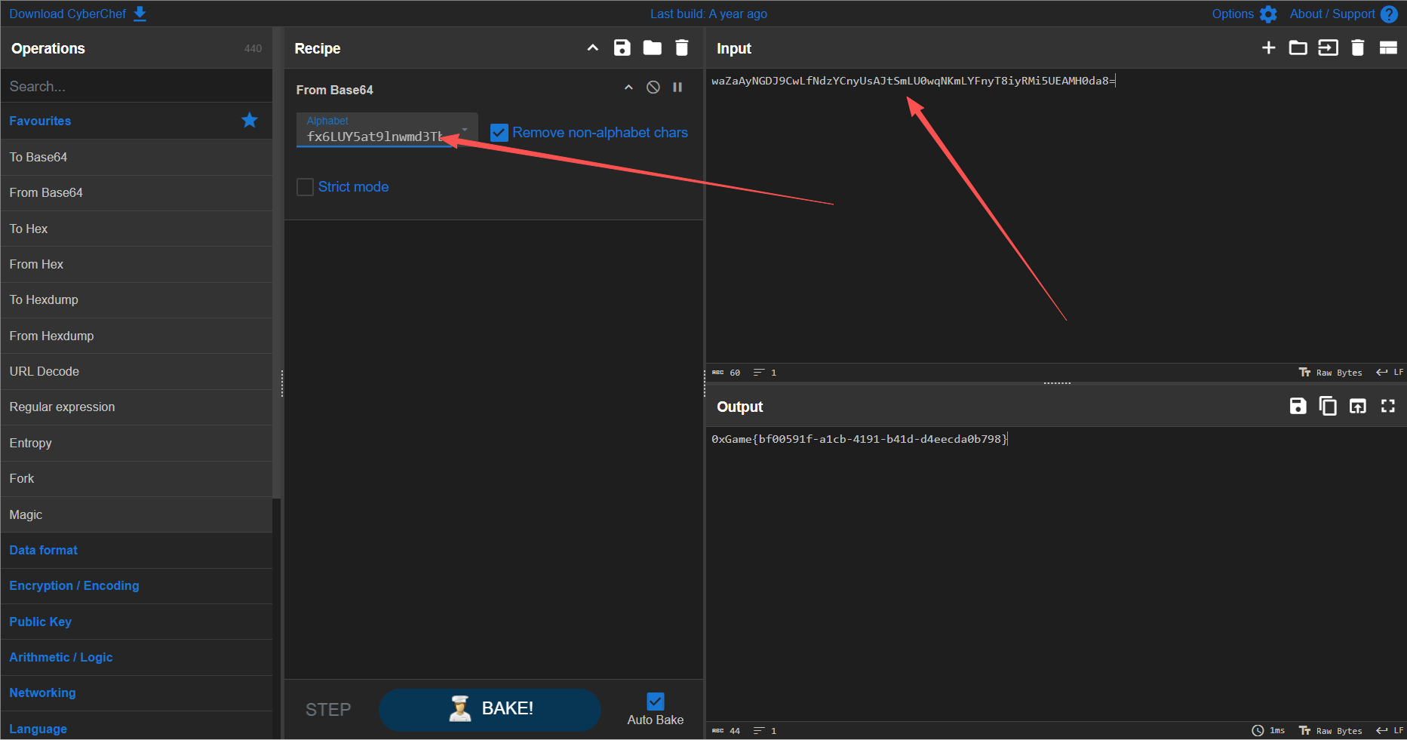The height and width of the screenshot is (740, 1407).
Task: Copy the output to clipboard
Action: (x=1327, y=407)
